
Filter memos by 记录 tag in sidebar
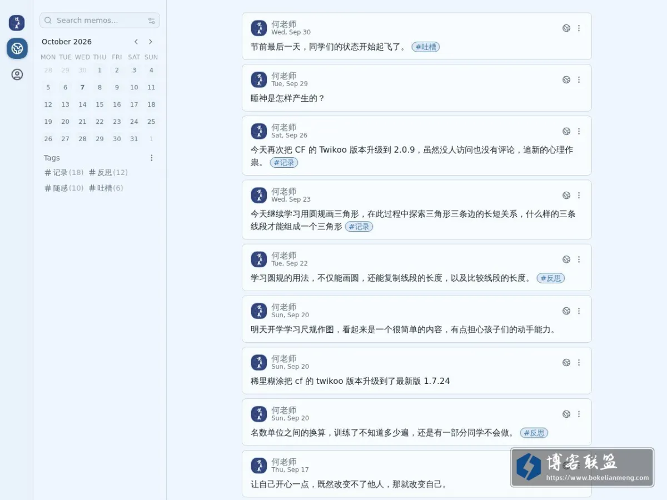click(64, 173)
